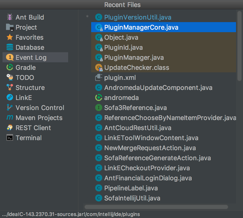This screenshot has height=218, width=243.
Task: Select PluginManagerCore.java in the list
Action: 164,27
